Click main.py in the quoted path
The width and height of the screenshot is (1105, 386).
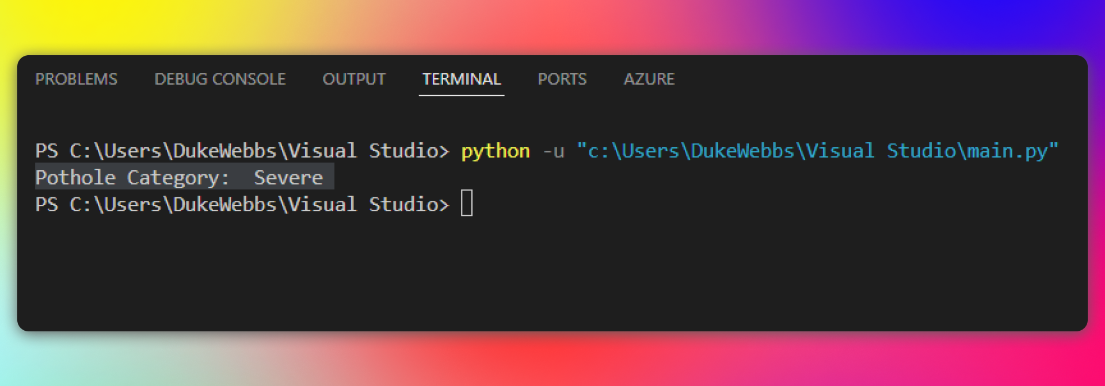tap(1007, 151)
